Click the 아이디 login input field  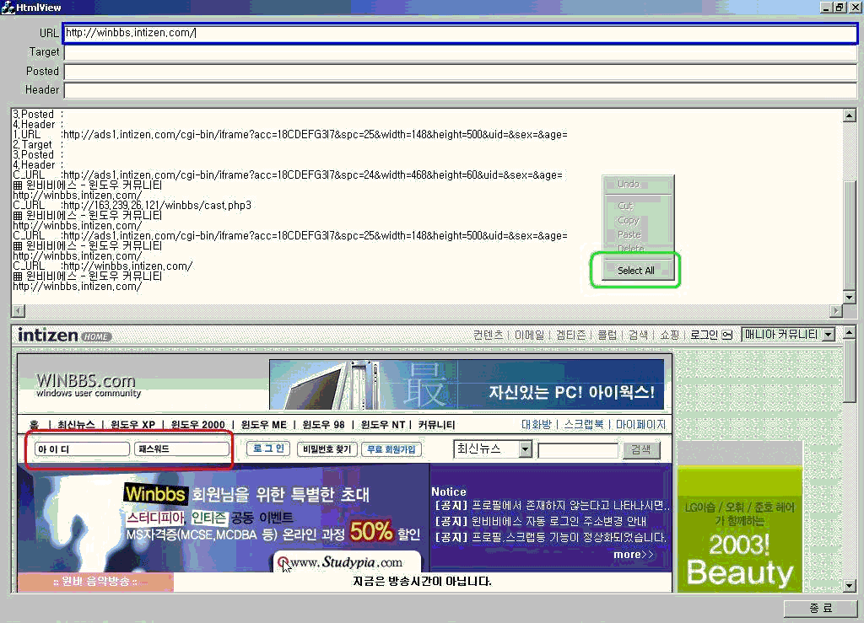click(82, 449)
